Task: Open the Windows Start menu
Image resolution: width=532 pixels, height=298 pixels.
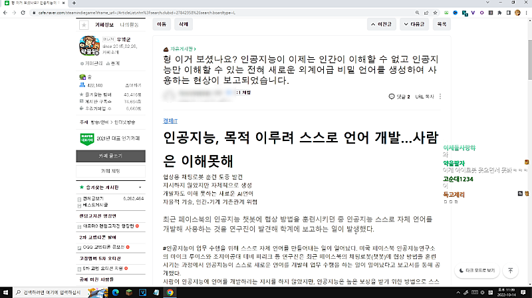Action: [x=6, y=292]
